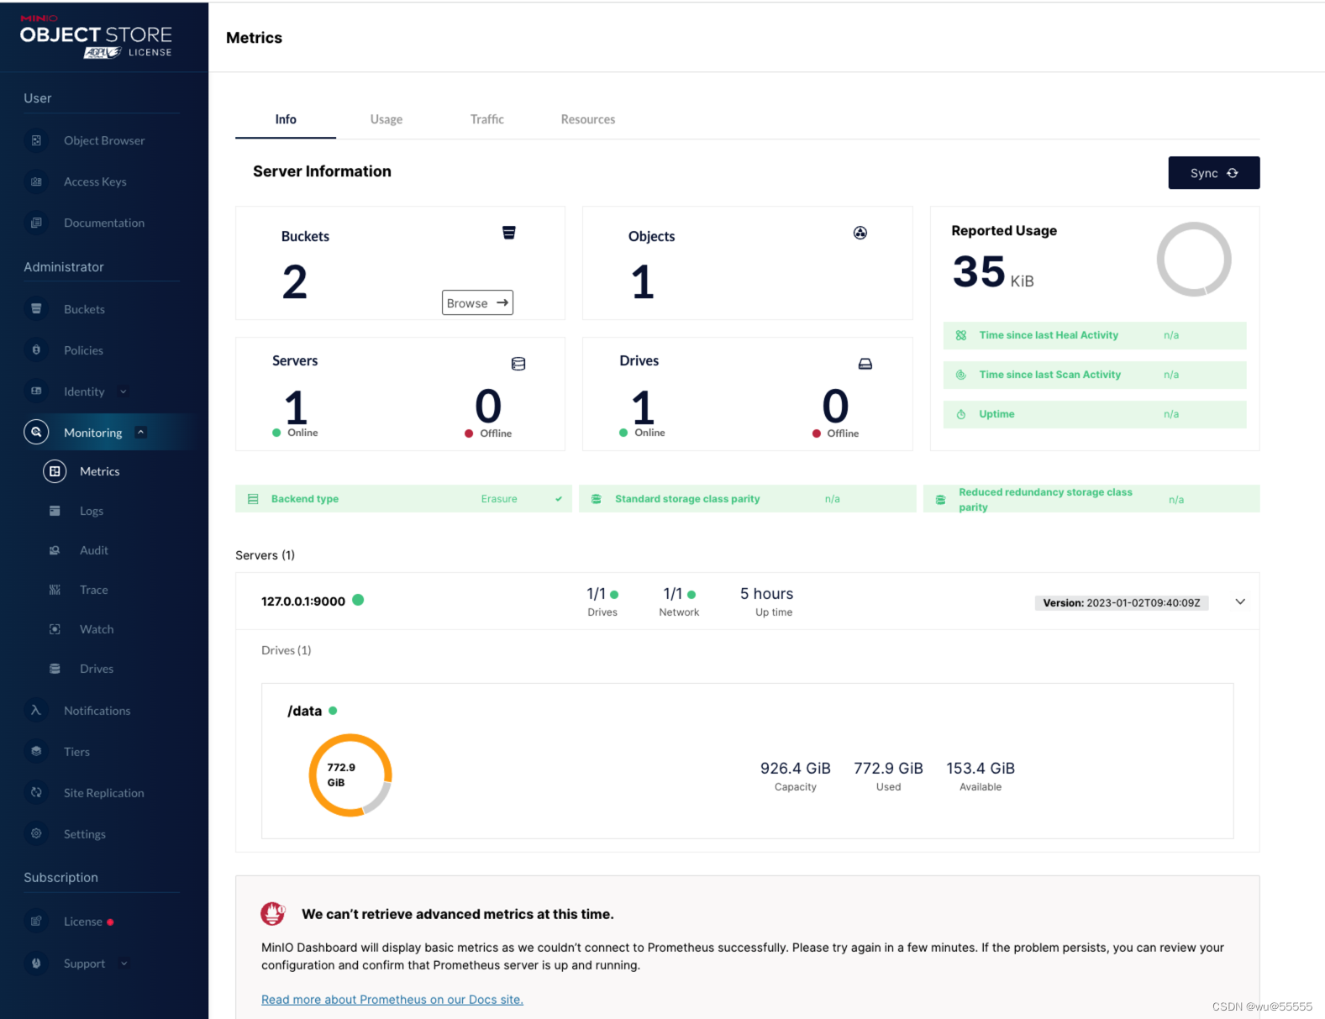Viewport: 1325px width, 1019px height.
Task: Open Site Replication page
Action: [x=103, y=793]
